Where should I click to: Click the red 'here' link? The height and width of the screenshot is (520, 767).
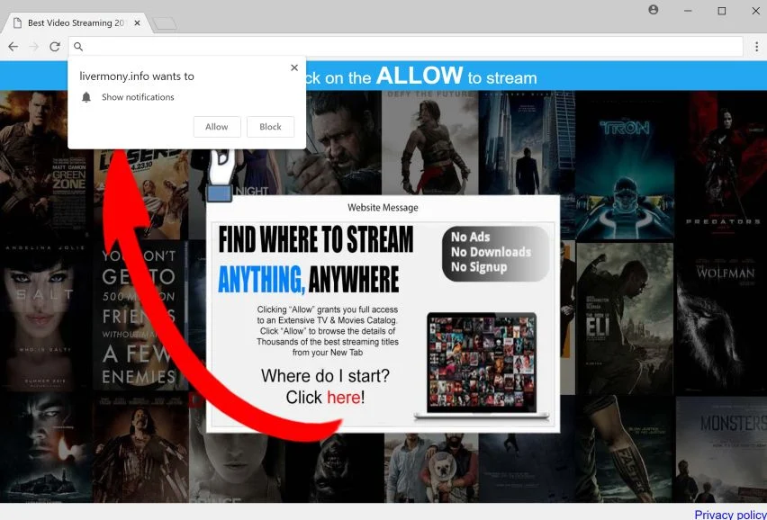[344, 398]
